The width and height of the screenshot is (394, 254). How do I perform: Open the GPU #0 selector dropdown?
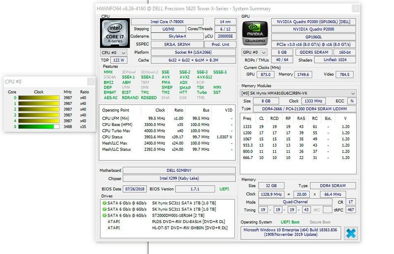254,52
